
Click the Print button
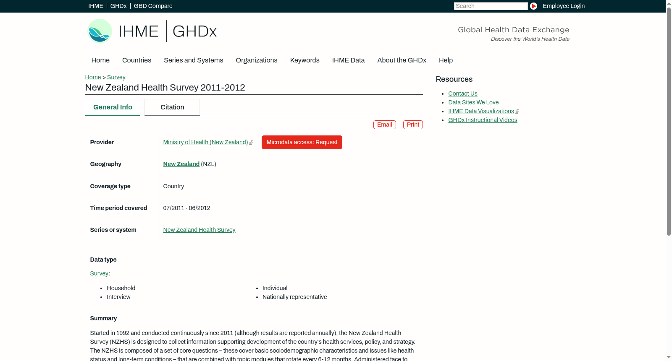pyautogui.click(x=413, y=125)
